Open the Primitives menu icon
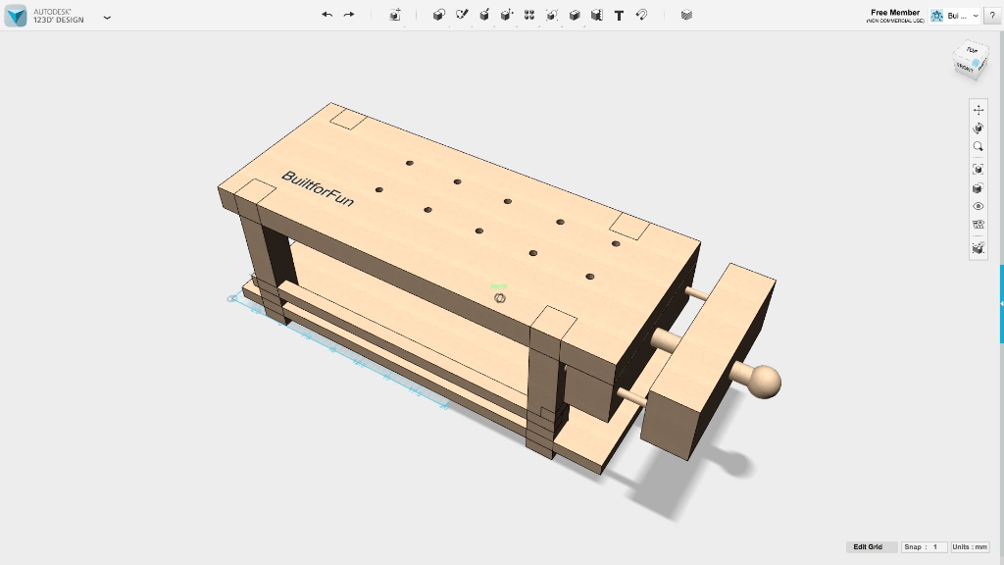Screen dimensions: 1004x565 point(438,15)
